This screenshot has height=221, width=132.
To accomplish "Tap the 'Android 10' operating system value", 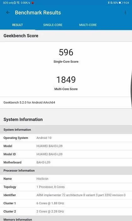I will point(44,138).
